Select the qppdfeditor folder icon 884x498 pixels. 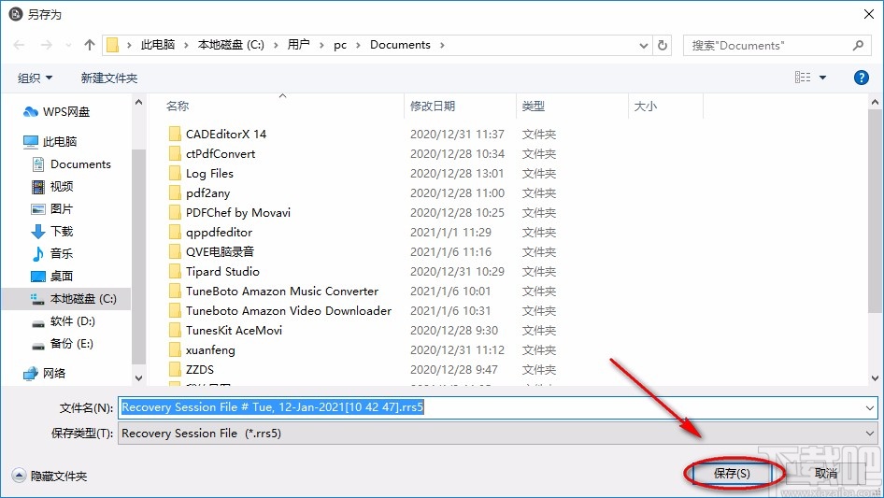pos(175,233)
